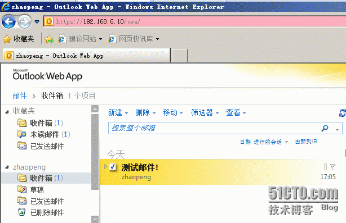
Task: Click the Outlook Web App logo
Action: tap(47, 75)
